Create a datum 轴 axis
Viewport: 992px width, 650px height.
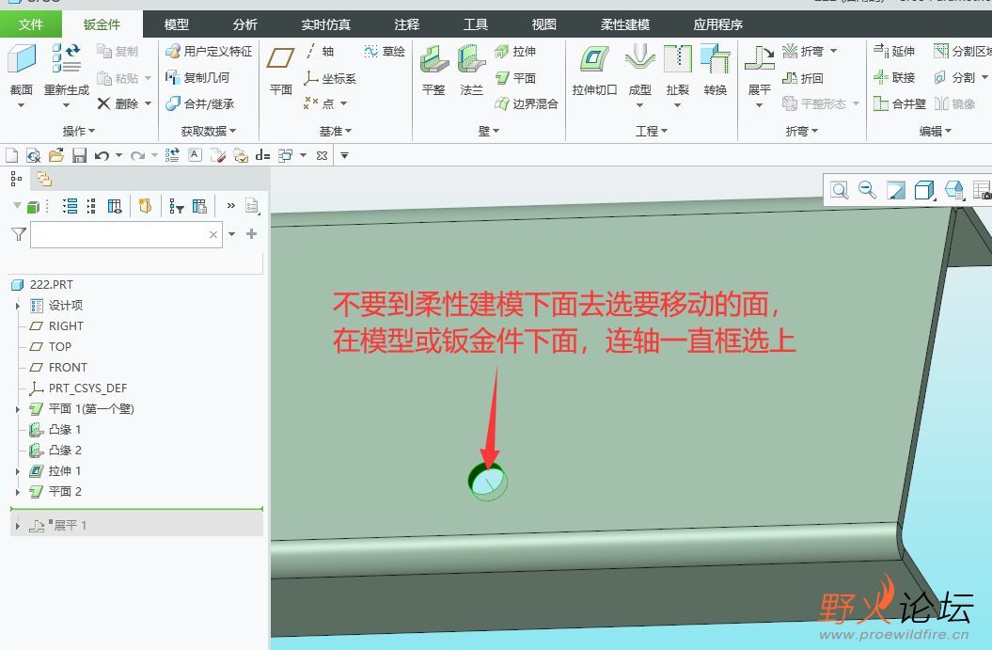320,51
